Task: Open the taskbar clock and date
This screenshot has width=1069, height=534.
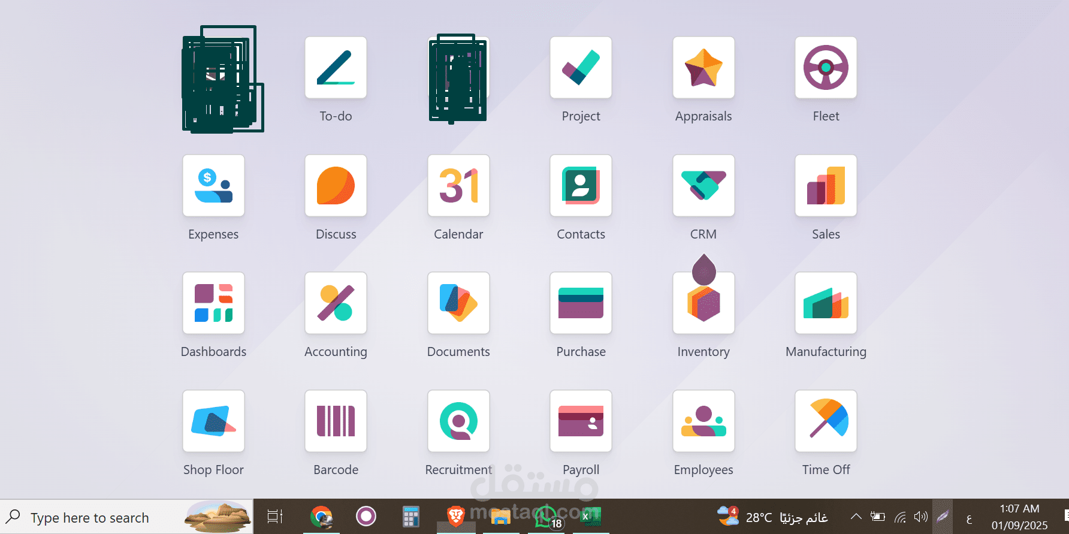Action: tap(1019, 517)
